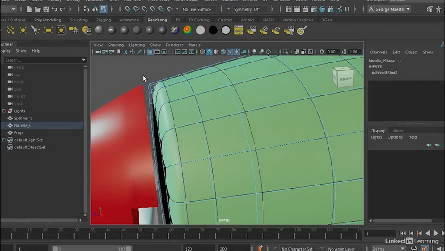Click the black circle shader swatch
The width and height of the screenshot is (445, 251).
213,30
